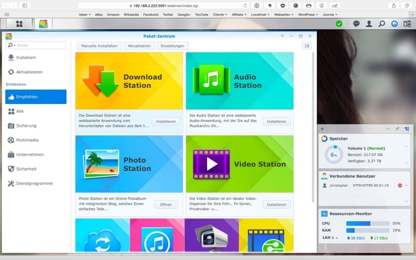This screenshot has width=416, height=260.
Task: Open the Joomla bookmarks folder dropdown
Action: click(330, 15)
